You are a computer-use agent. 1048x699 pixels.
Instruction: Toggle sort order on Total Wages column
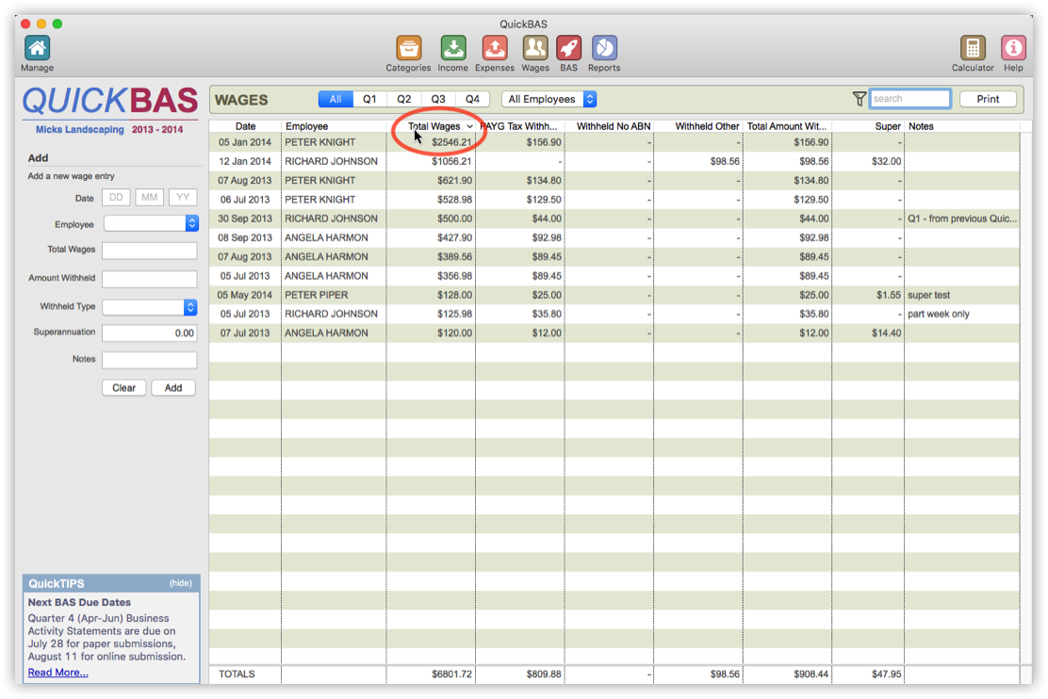437,125
